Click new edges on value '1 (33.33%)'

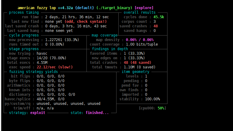[x=134, y=58]
